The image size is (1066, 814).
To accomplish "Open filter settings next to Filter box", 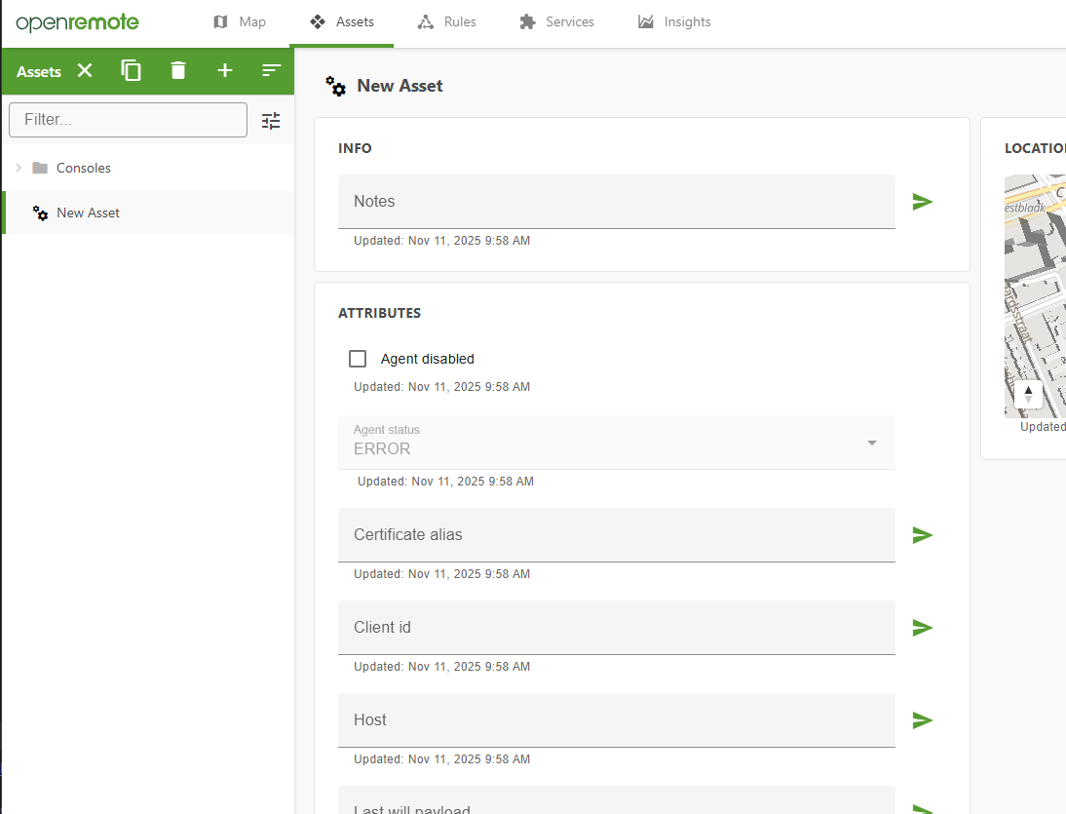I will pos(271,121).
